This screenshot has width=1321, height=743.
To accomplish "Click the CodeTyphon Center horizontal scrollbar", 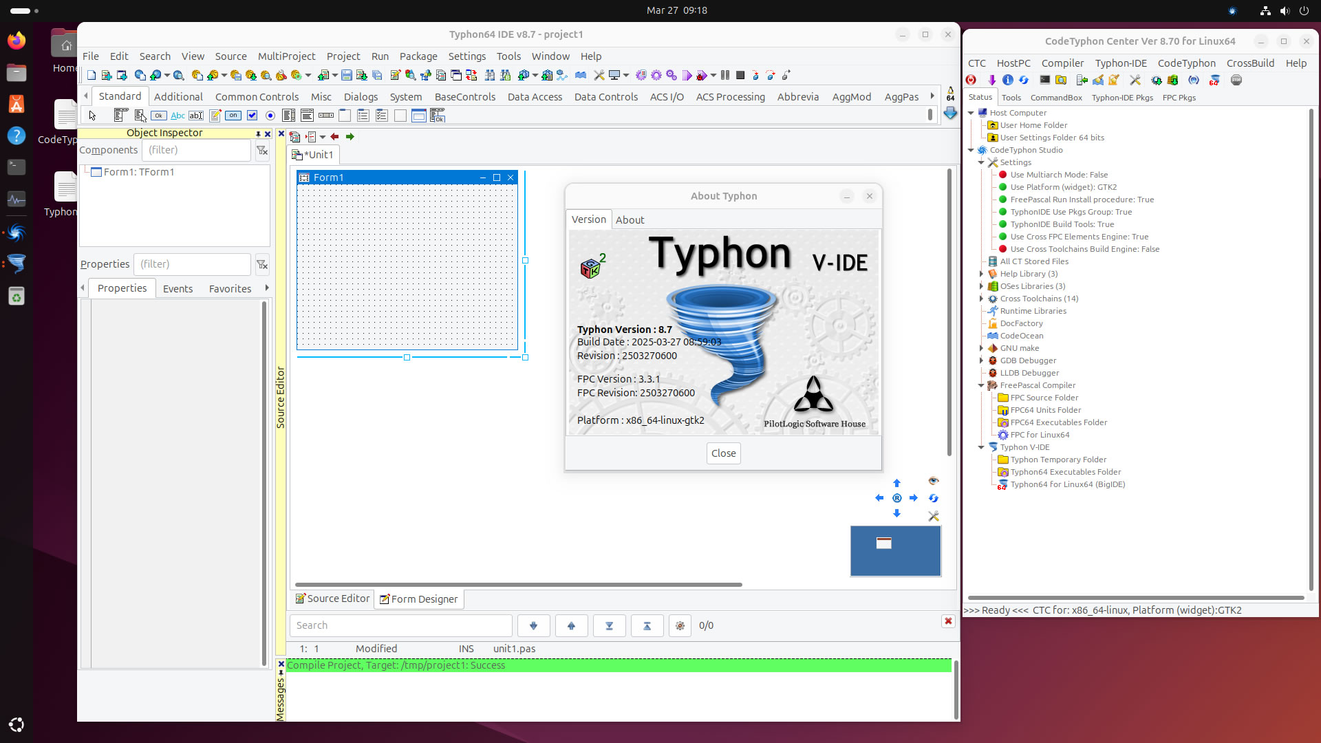I will coord(1135,598).
